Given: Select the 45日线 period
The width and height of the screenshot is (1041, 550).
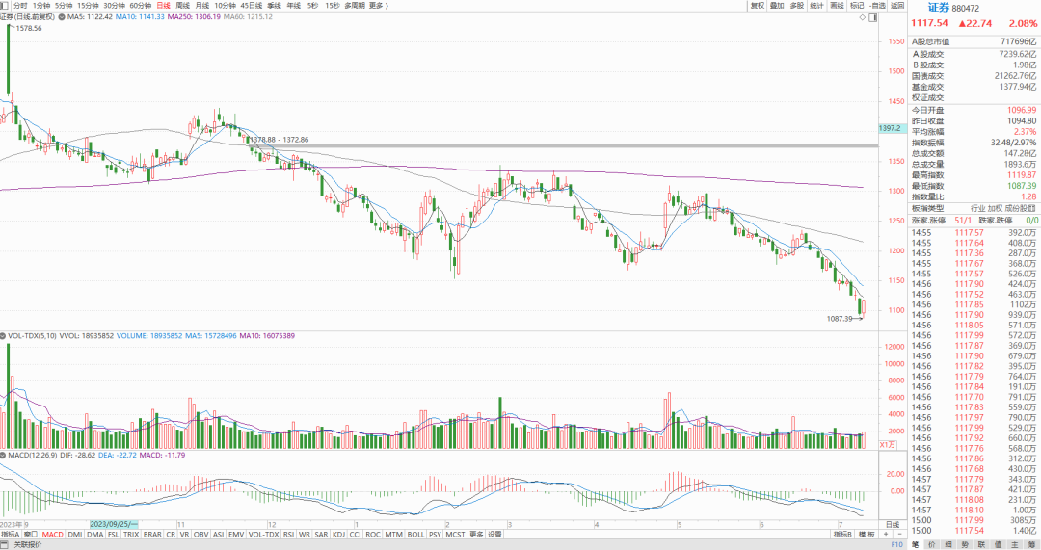Looking at the screenshot, I should pos(252,6).
